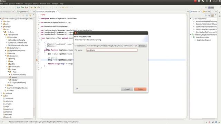Click the help question mark icon in dialog

click(77, 89)
